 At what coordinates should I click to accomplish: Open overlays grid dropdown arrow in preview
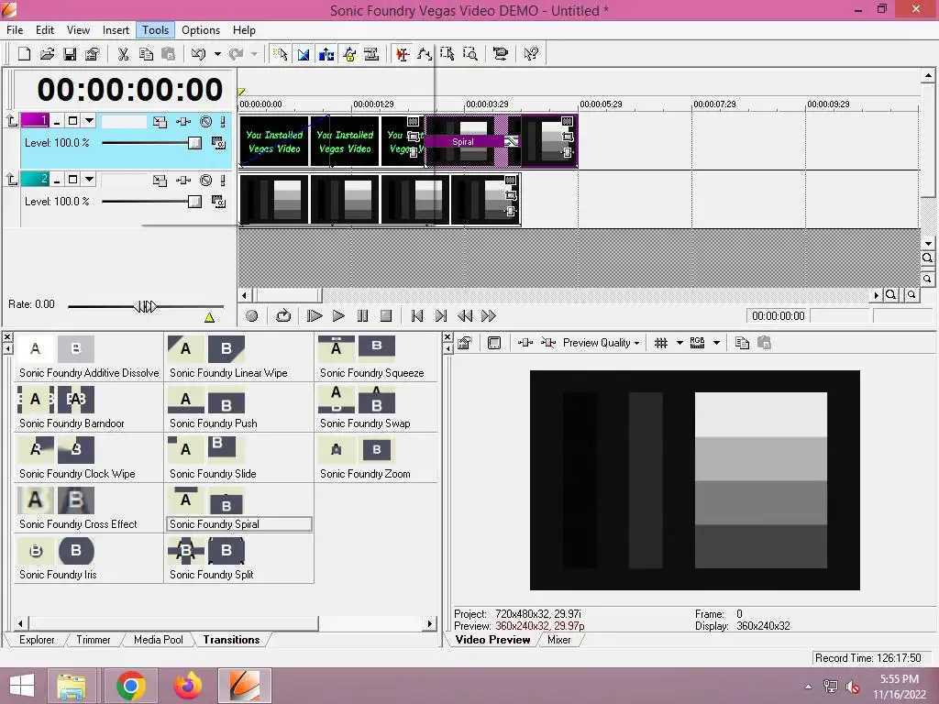pyautogui.click(x=679, y=343)
